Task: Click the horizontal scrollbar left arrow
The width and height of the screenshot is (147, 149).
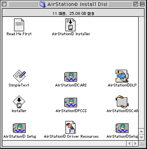Action: (129, 143)
